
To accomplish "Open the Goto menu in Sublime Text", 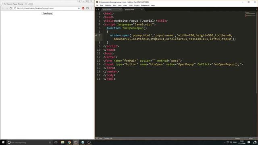I will point(125,5).
